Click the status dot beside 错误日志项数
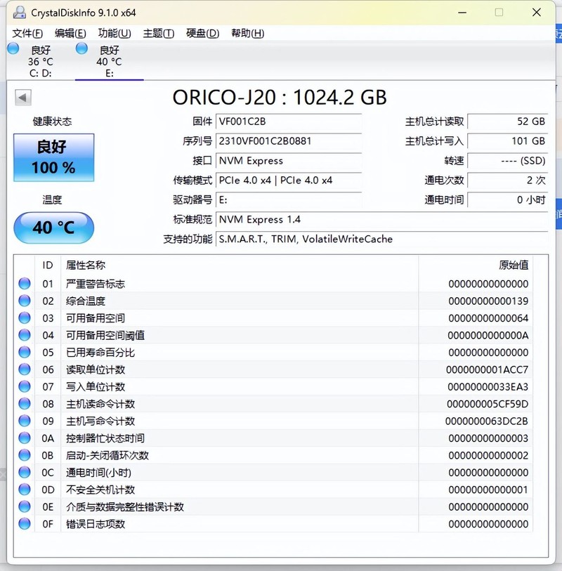 pyautogui.click(x=25, y=524)
